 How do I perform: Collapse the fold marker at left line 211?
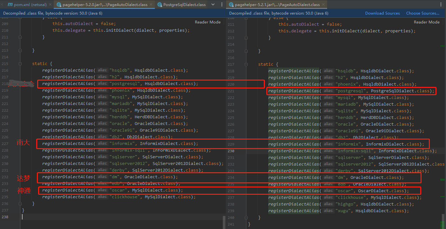(x=20, y=37)
